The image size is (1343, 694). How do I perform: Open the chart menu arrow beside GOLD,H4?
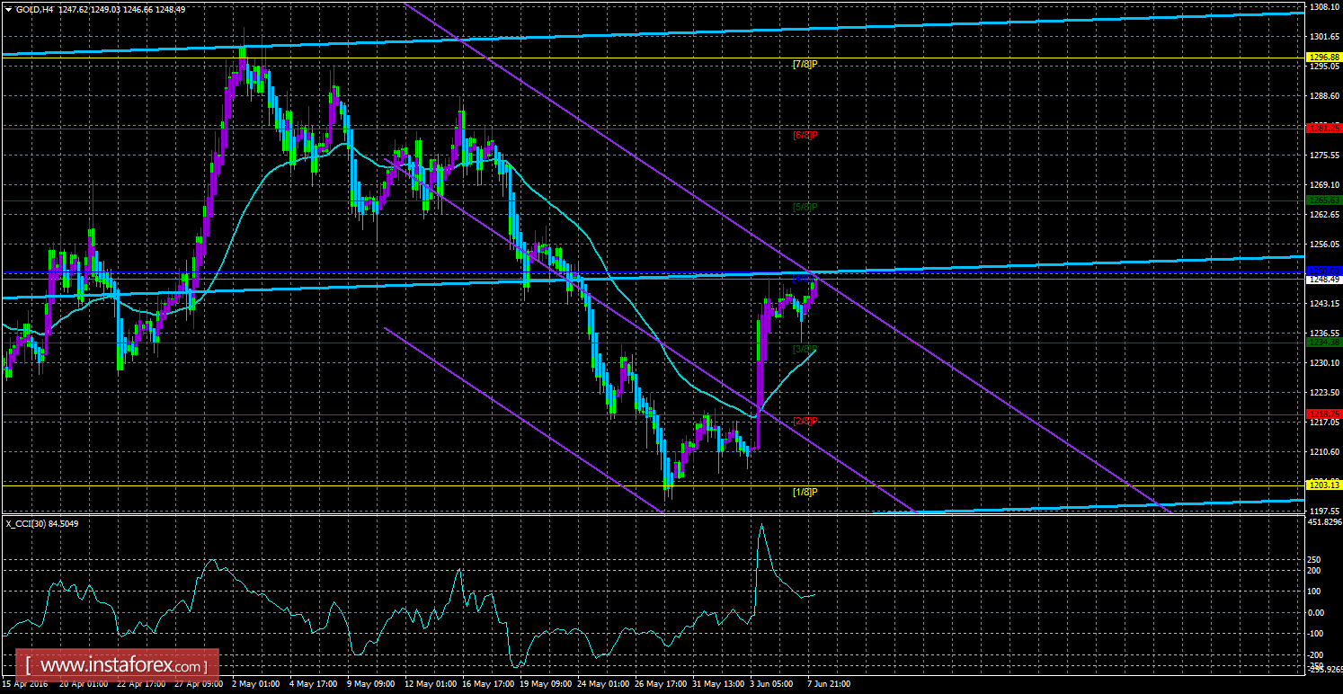coord(8,9)
